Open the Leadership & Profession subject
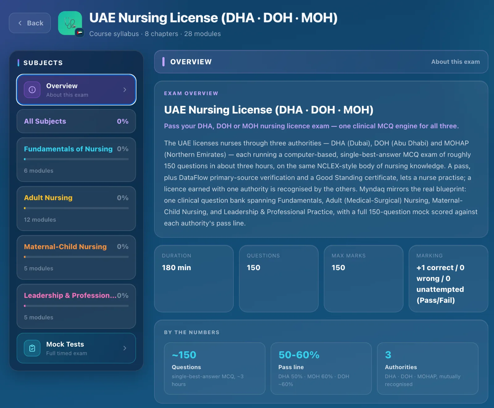 click(76, 306)
